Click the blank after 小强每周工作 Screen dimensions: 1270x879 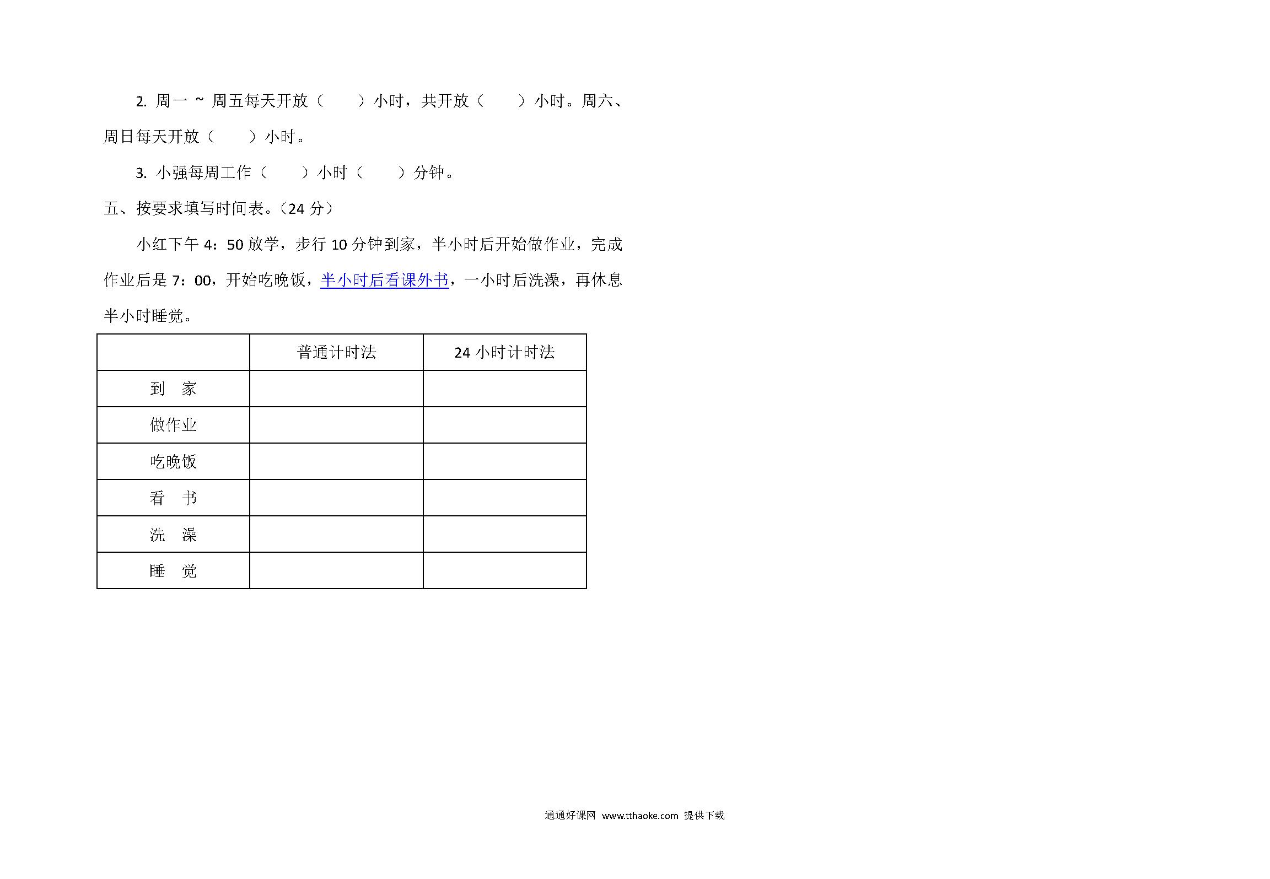pyautogui.click(x=284, y=172)
